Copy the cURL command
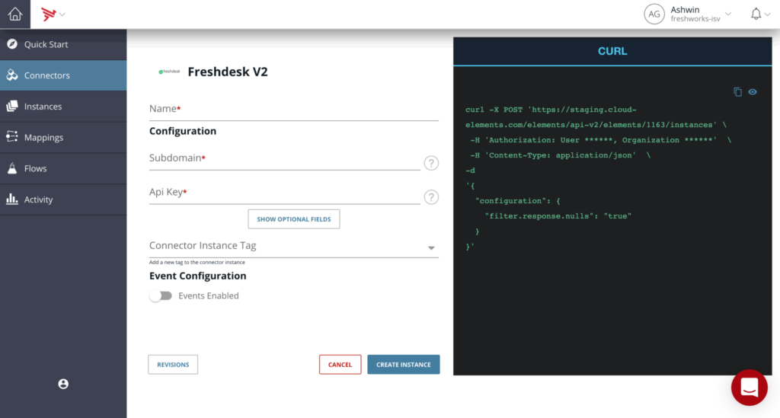The height and width of the screenshot is (418, 780). [x=737, y=92]
